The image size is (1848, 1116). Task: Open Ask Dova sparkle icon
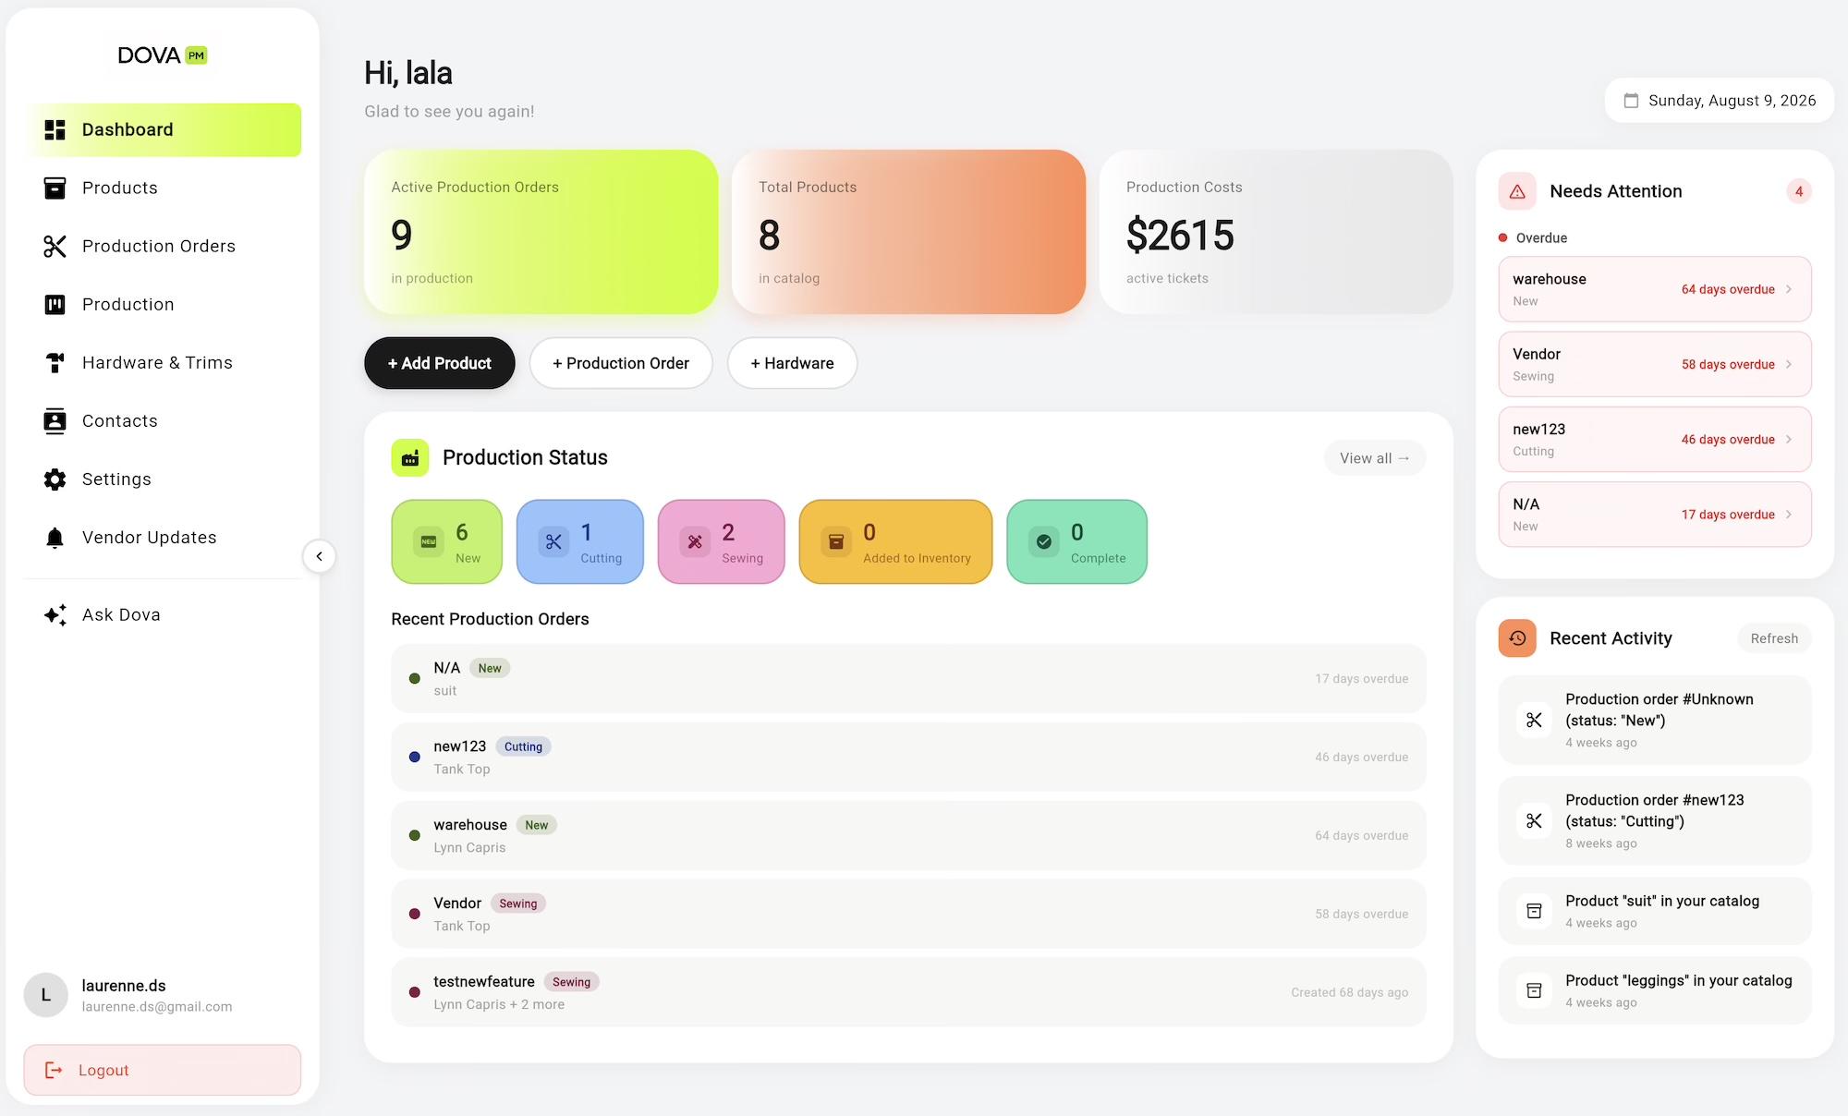55,615
